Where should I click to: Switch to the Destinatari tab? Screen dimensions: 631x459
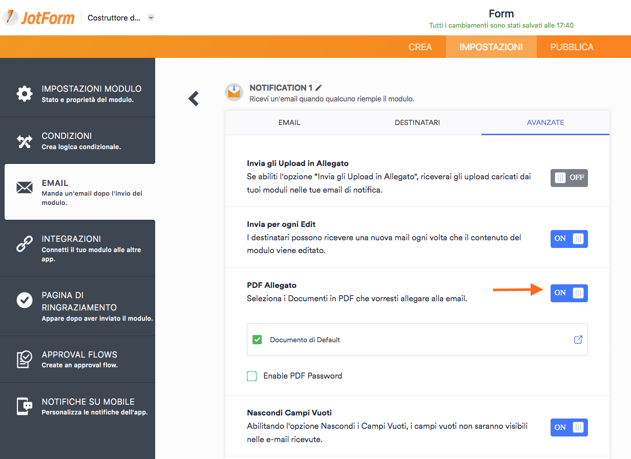tap(417, 123)
